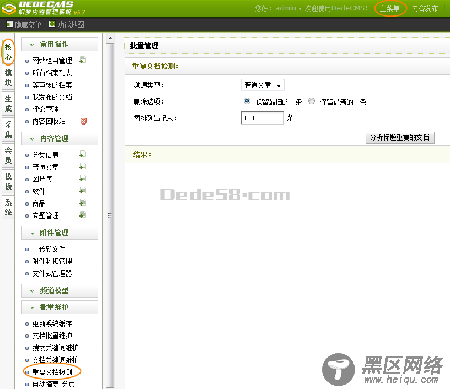Expand the 频道模型 section

[x=60, y=291]
